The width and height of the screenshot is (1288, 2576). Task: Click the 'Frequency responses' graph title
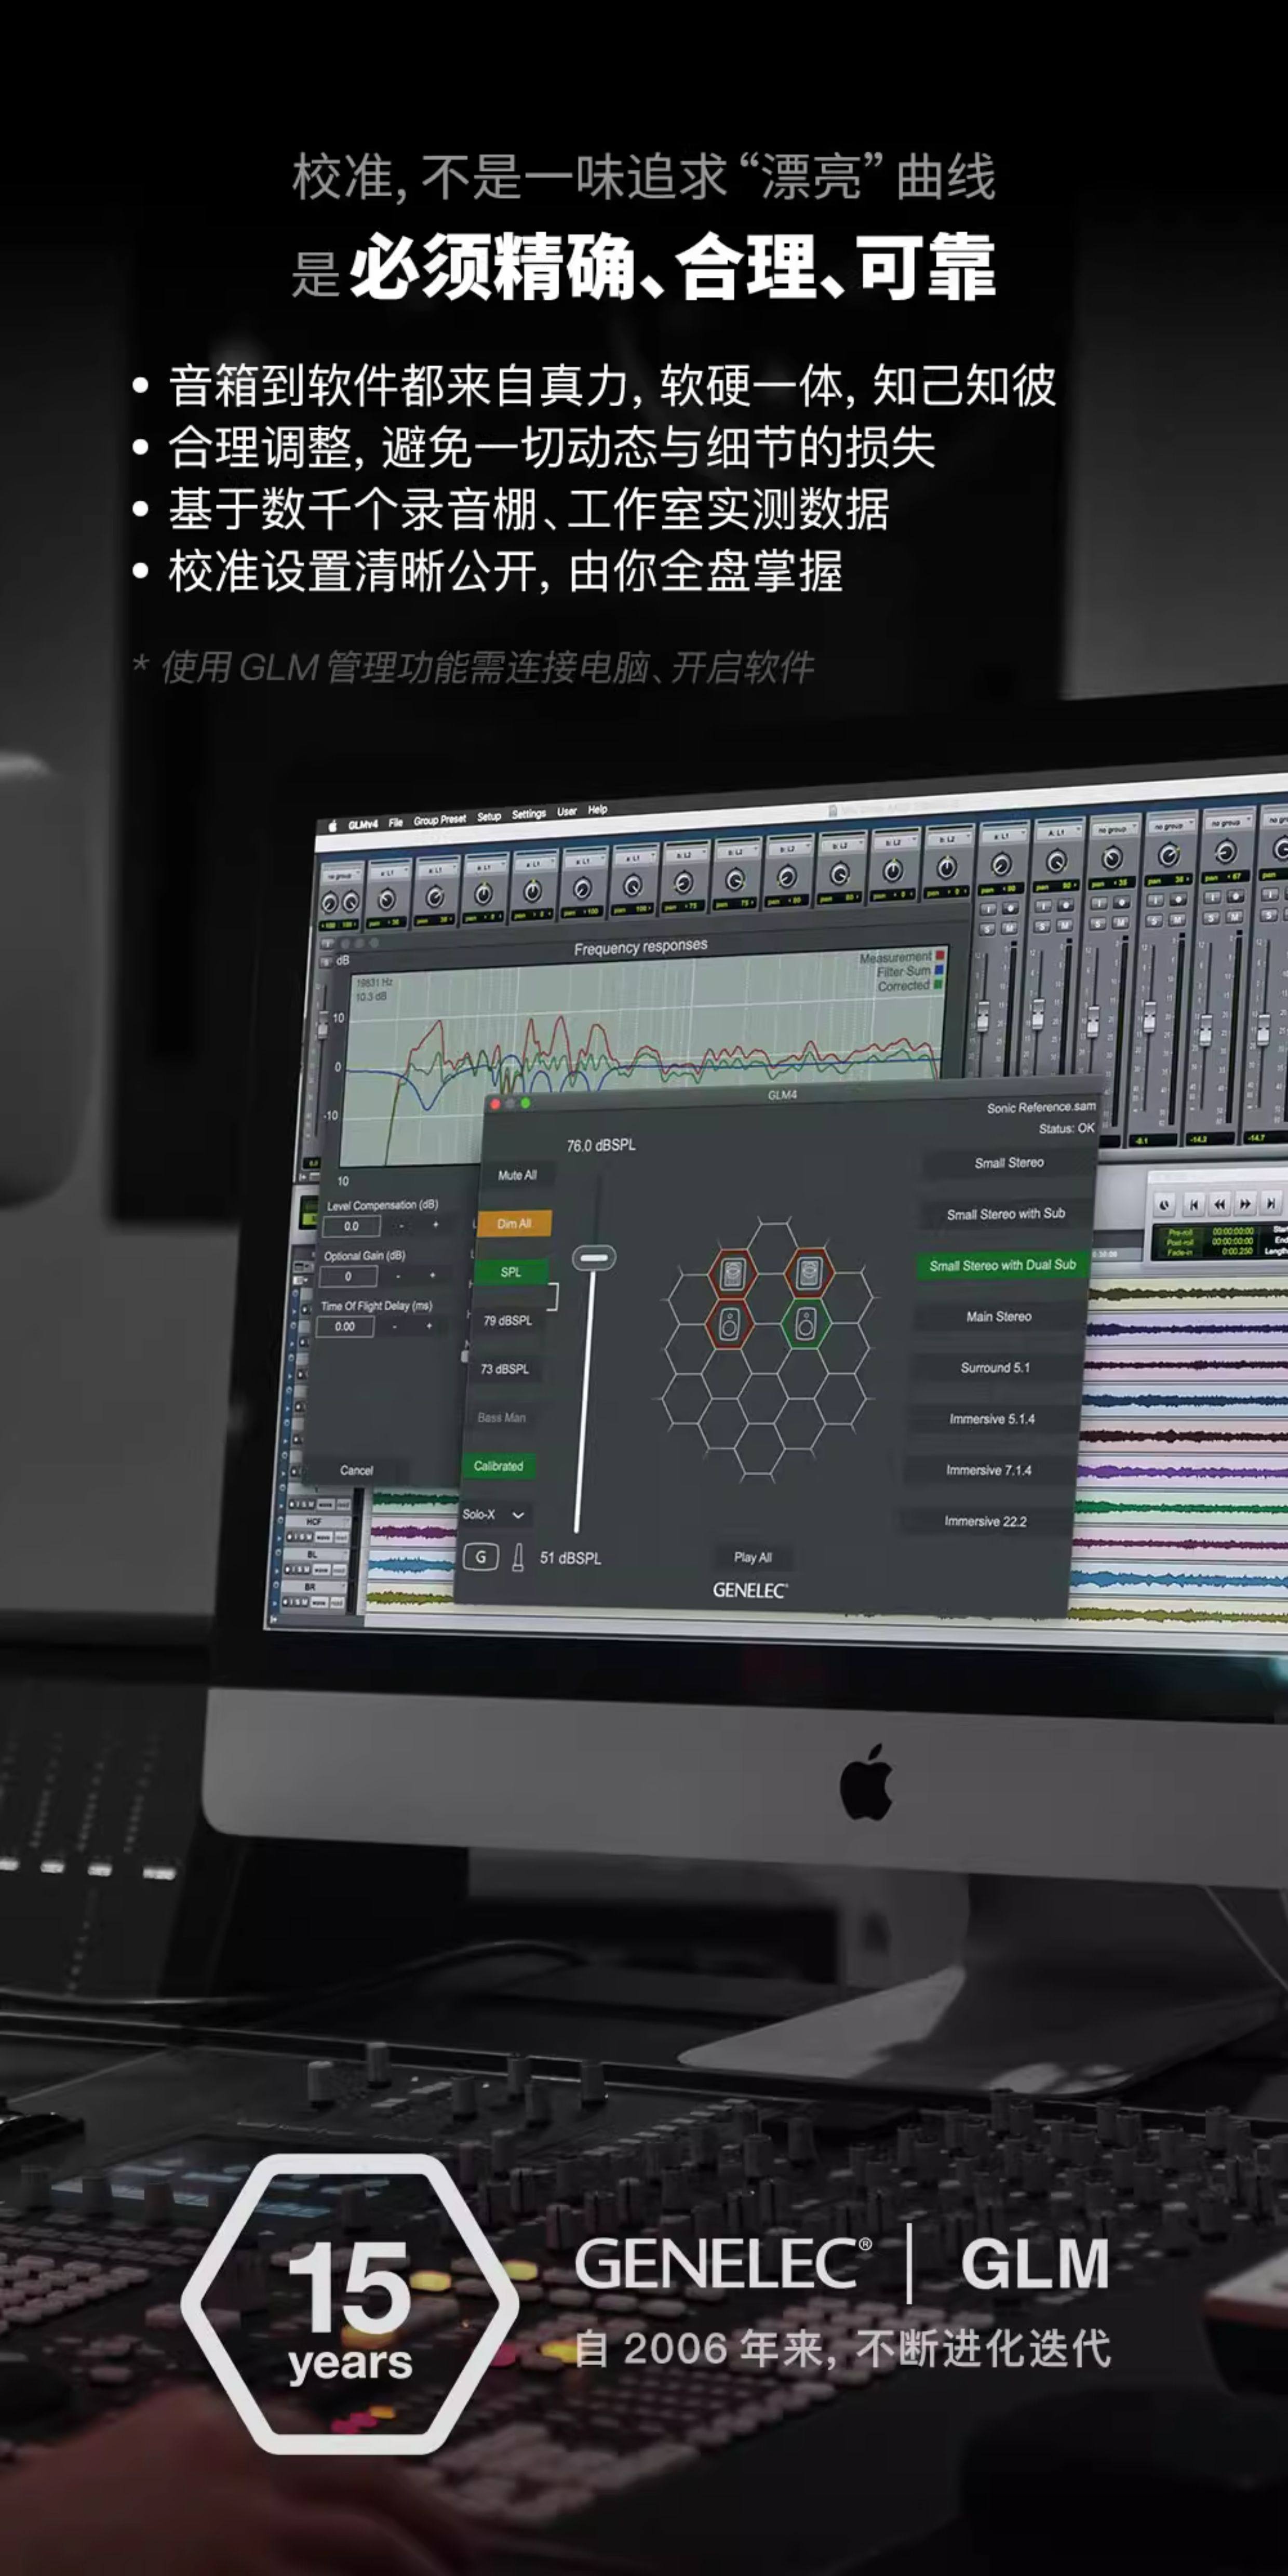641,946
